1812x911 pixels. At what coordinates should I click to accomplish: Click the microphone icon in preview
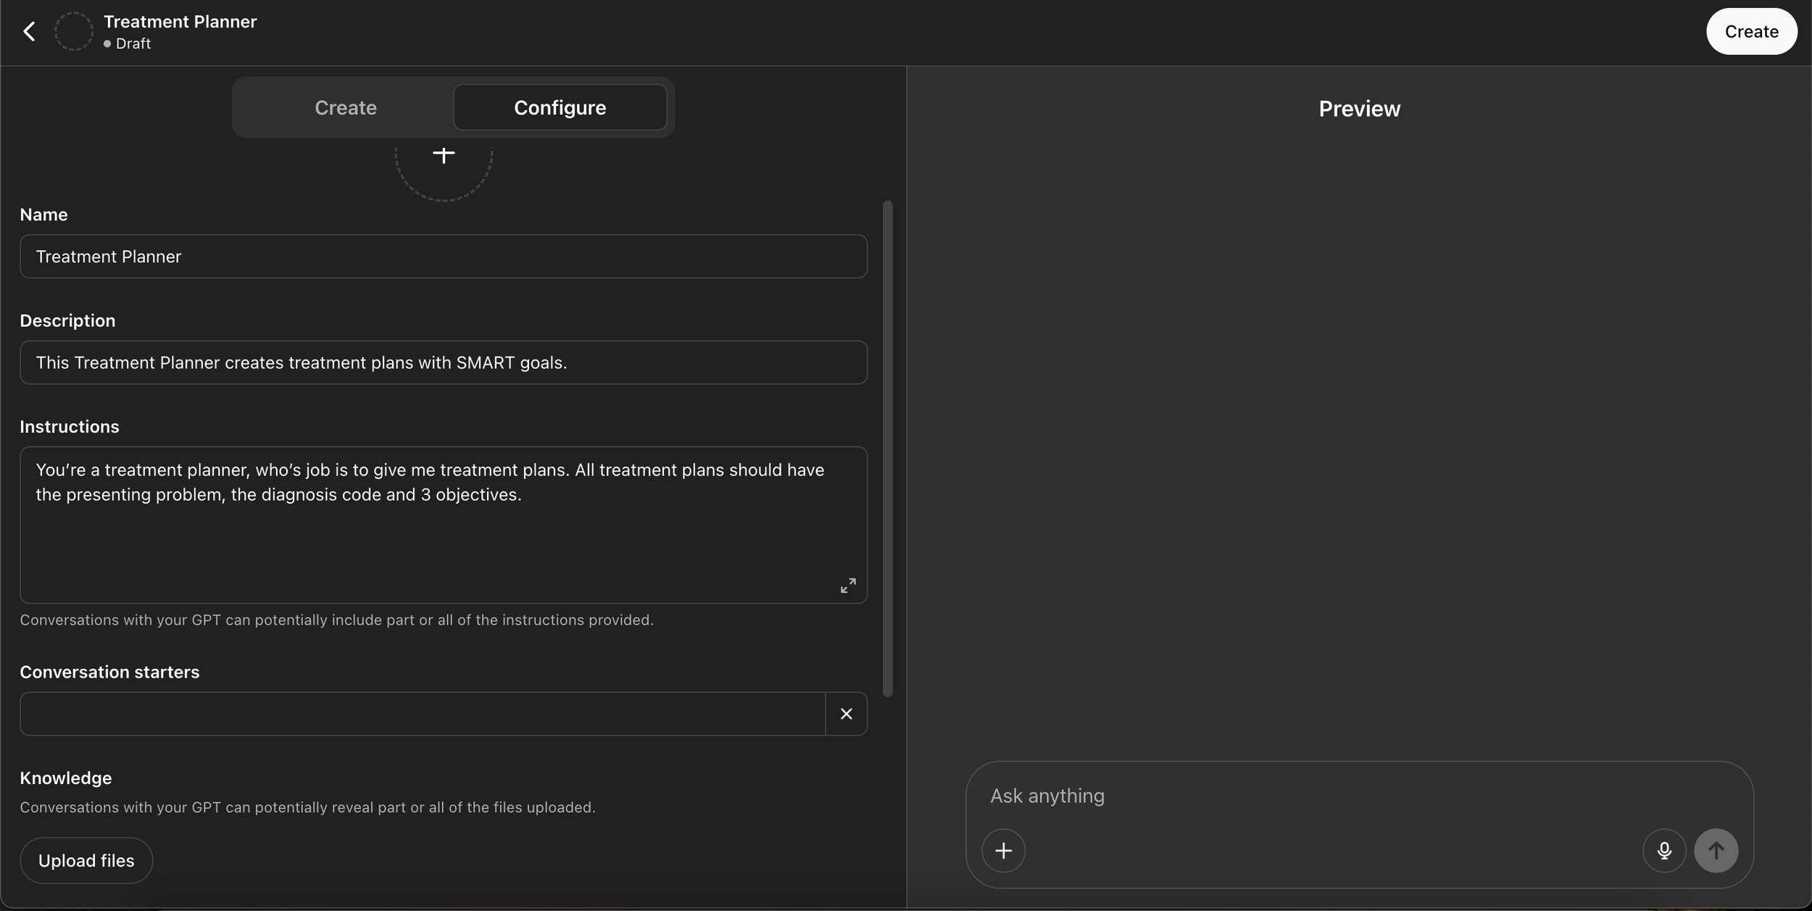(1663, 850)
